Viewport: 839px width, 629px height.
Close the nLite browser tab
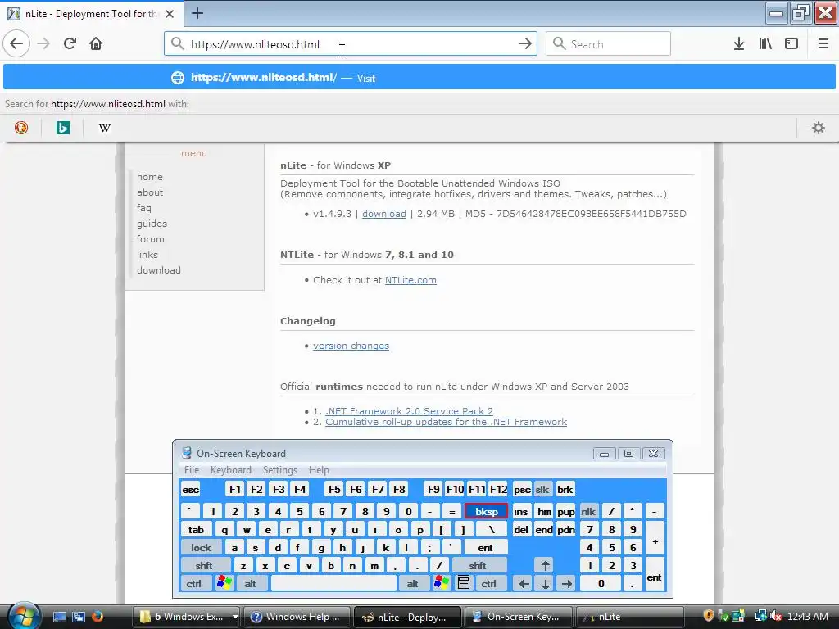click(x=170, y=14)
